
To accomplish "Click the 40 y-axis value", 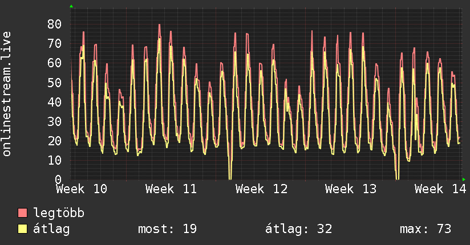I will (54, 102).
